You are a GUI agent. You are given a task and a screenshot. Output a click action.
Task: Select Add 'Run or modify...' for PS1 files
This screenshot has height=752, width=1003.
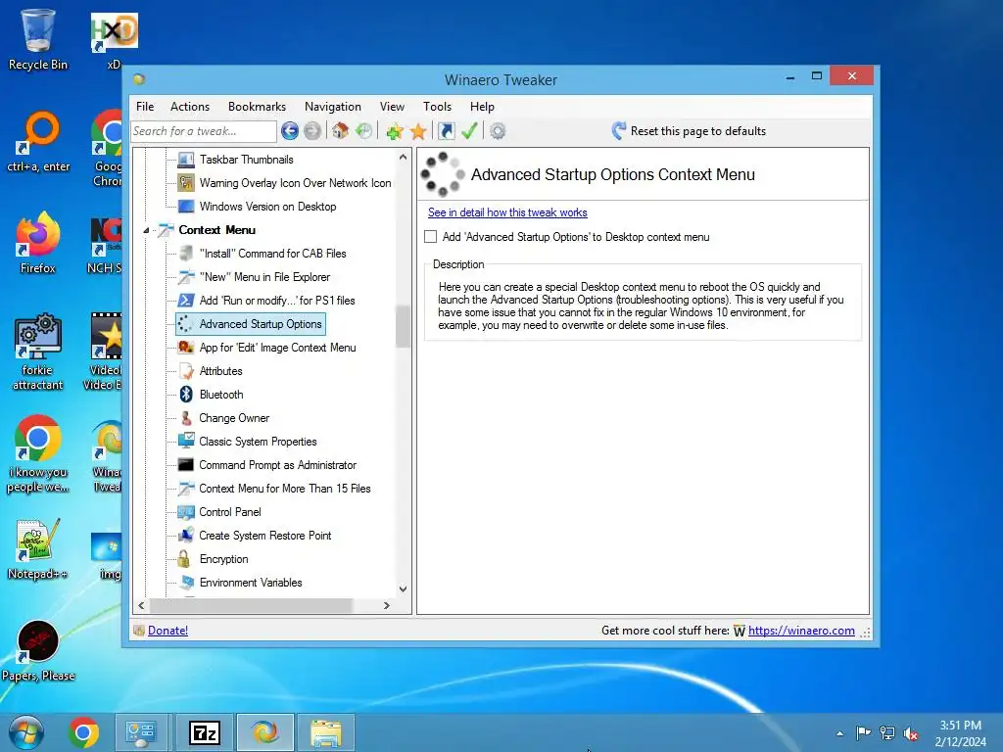tap(277, 301)
